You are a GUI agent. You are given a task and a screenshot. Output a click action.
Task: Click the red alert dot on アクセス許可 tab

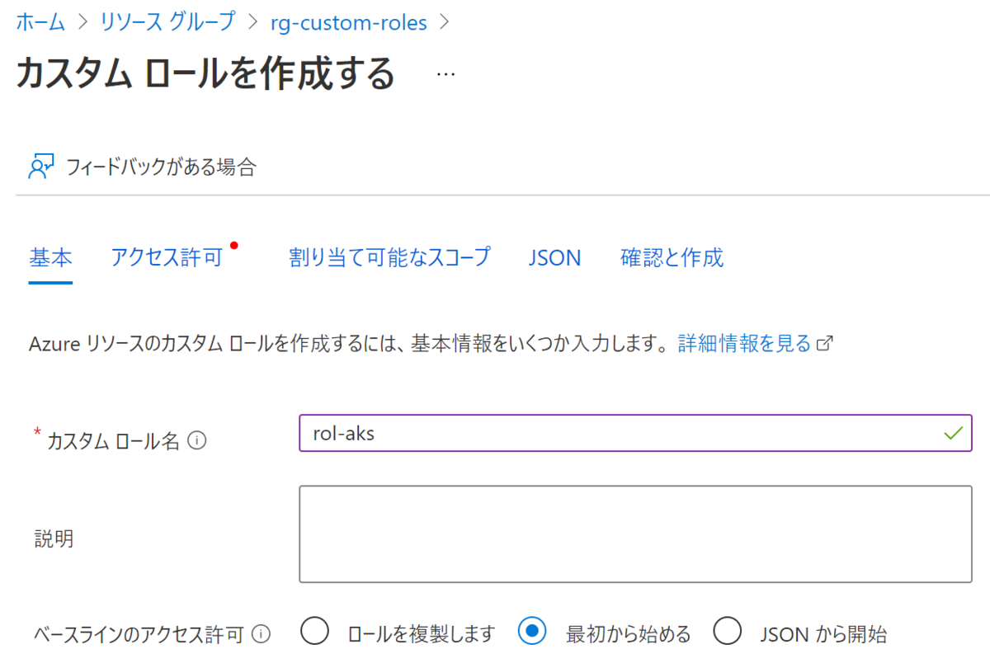point(233,243)
